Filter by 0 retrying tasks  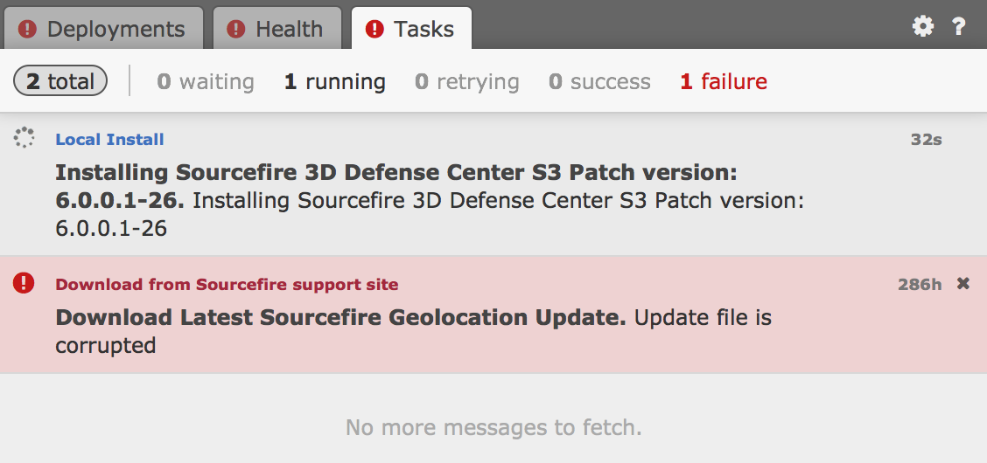[x=466, y=81]
